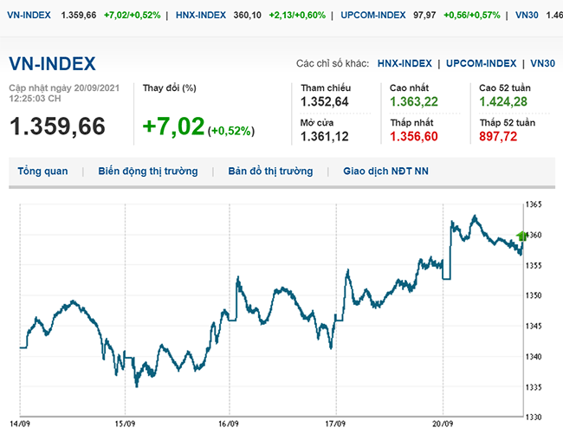Open UPCOM-INDEX link under other indices
Screen dimensions: 563x434
point(483,63)
